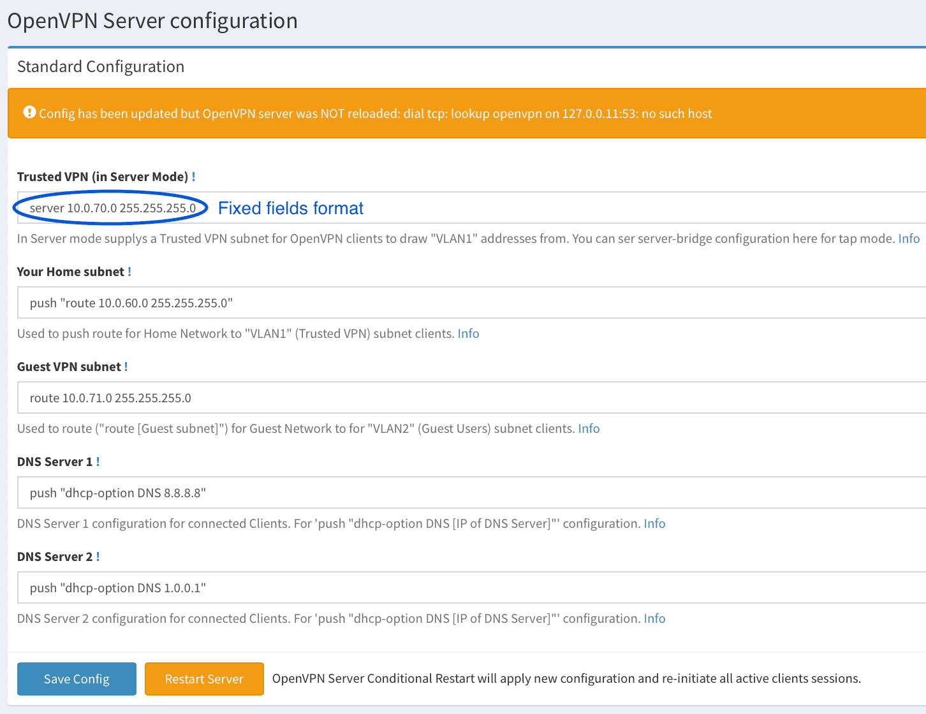Image resolution: width=926 pixels, height=714 pixels.
Task: Click the DNS Server 1 label
Action: [55, 462]
